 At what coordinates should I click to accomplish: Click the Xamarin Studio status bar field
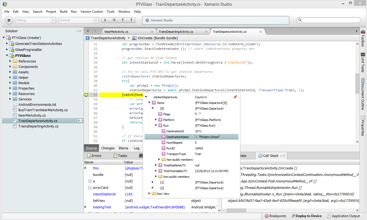click(216, 20)
